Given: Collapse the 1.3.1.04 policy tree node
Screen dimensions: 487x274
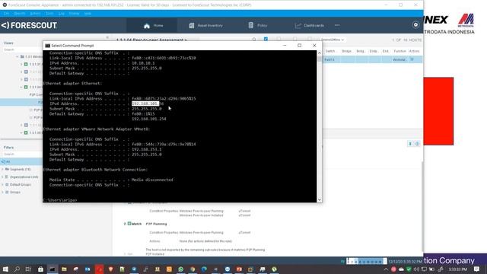Looking at the screenshot, I should [21, 87].
